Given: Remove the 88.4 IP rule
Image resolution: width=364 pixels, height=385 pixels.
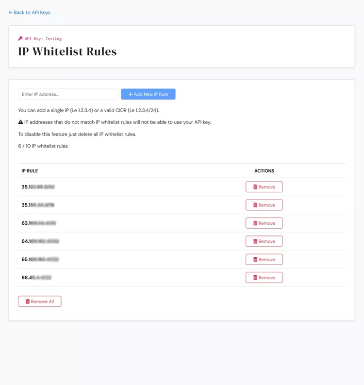Looking at the screenshot, I should pos(264,278).
